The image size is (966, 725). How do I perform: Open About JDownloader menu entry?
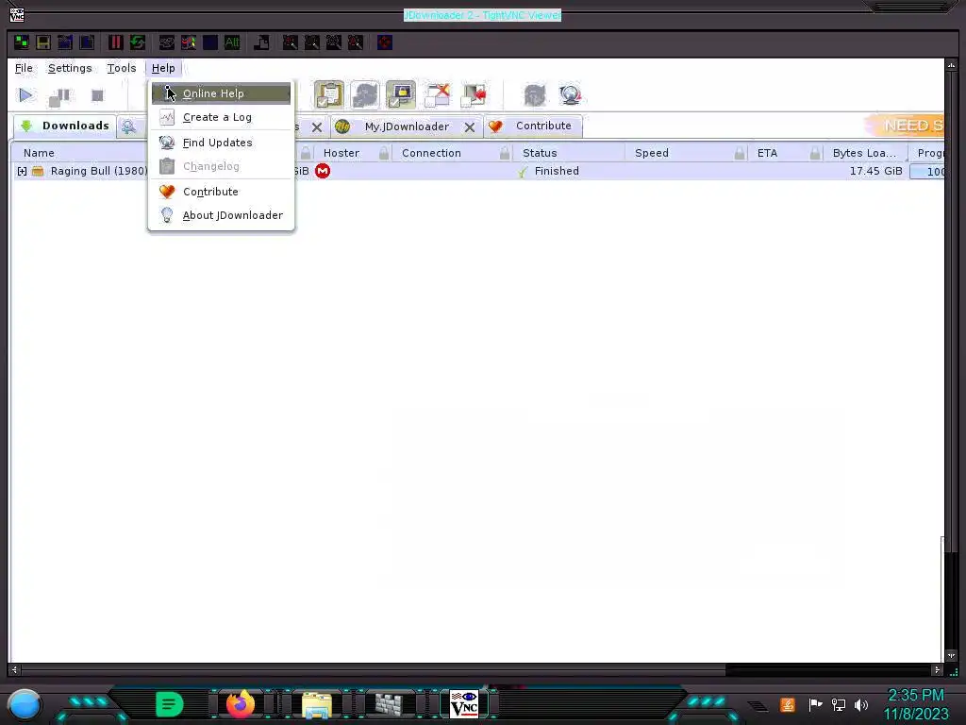[x=221, y=215]
